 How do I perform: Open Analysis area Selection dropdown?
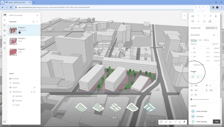point(212,28)
